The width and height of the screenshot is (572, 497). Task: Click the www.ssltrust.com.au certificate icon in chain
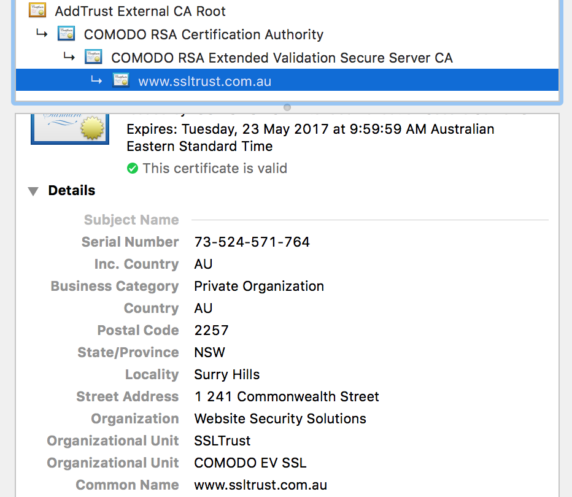tap(121, 80)
